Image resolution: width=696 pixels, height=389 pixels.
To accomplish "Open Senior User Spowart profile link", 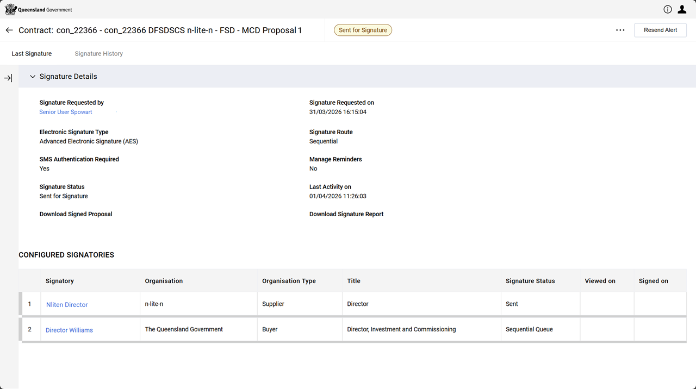I will 66,112.
